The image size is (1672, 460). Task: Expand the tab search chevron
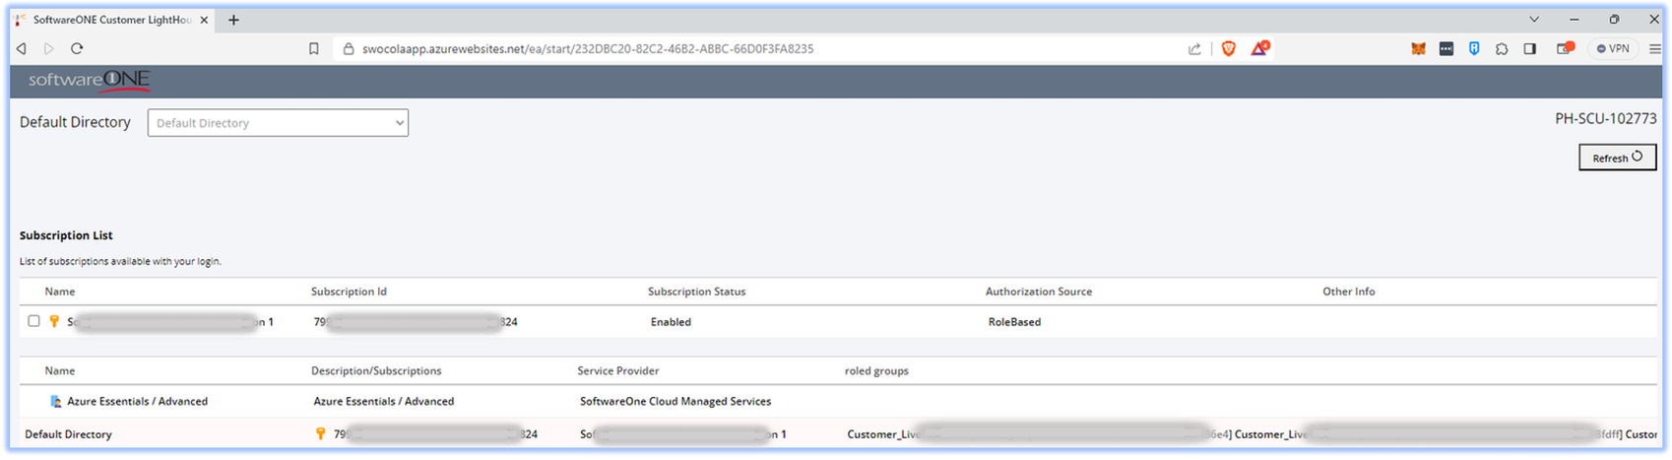(1534, 20)
